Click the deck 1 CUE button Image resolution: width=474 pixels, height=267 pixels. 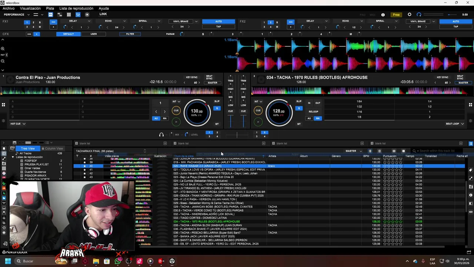pyautogui.click(x=176, y=111)
